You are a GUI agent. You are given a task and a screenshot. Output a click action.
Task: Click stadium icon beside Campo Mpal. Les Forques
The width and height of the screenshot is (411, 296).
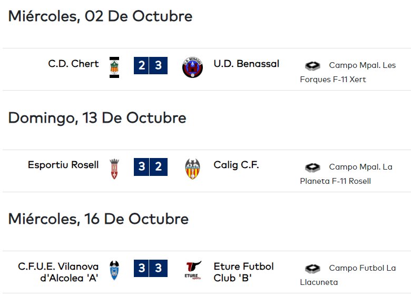click(x=312, y=66)
